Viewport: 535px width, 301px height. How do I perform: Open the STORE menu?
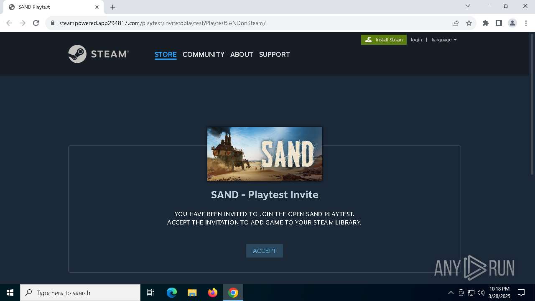click(x=166, y=54)
